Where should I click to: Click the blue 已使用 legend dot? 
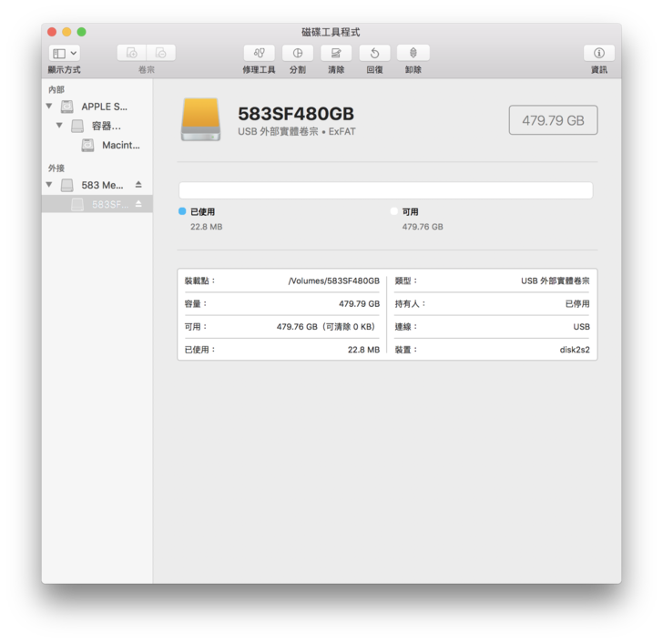point(182,211)
